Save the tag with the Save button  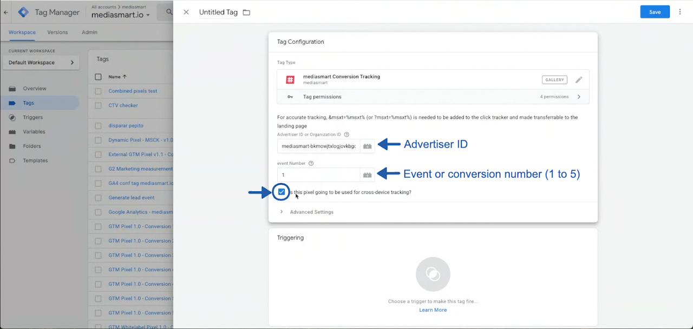point(655,12)
